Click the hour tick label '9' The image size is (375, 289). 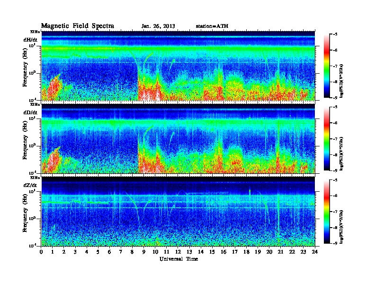tap(144, 252)
